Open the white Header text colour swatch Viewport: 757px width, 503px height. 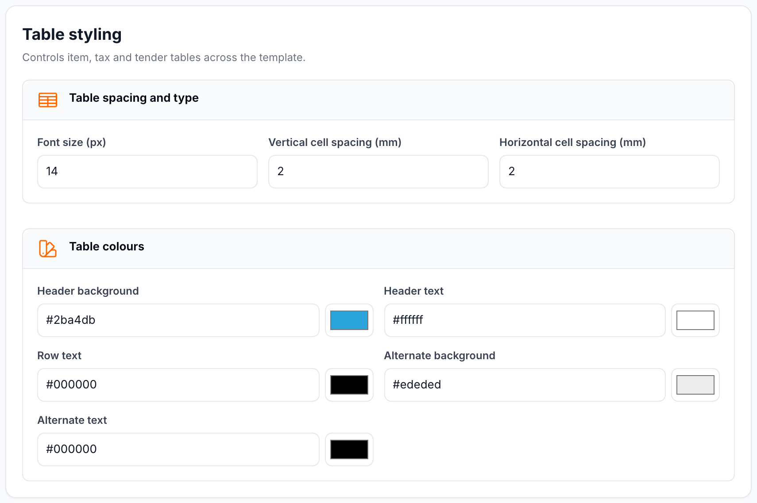[x=695, y=320]
